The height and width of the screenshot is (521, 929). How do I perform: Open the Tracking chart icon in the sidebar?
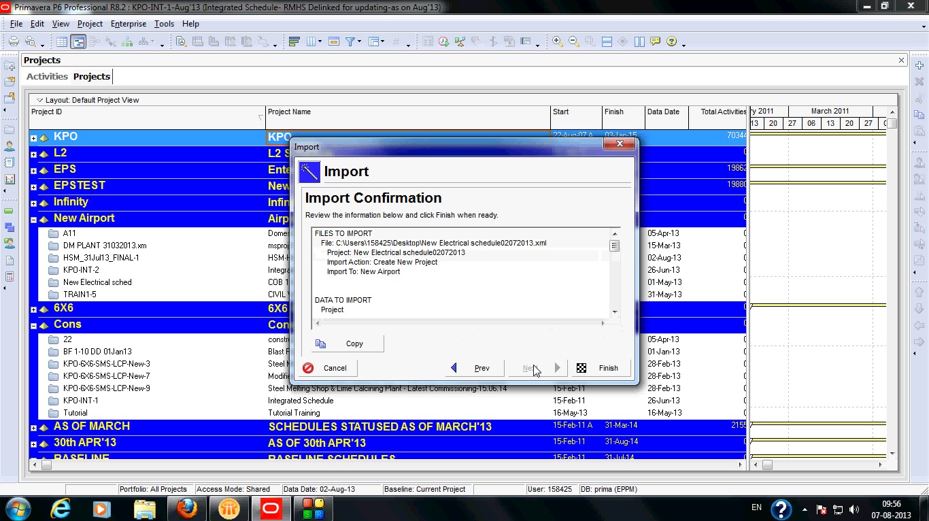[10, 179]
